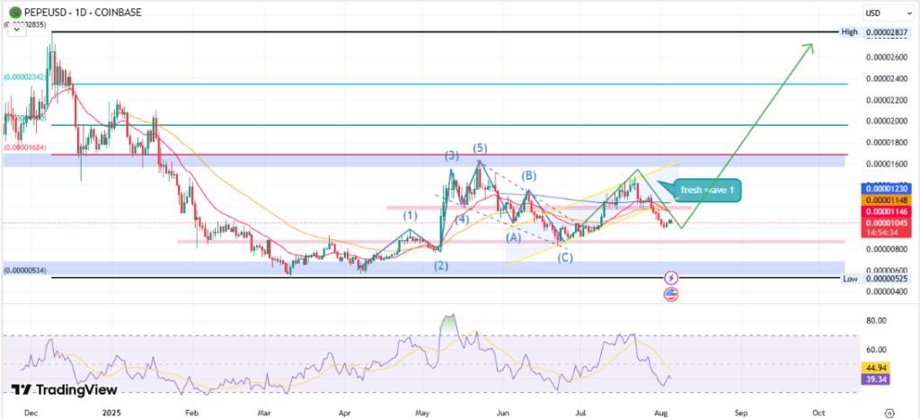Click the 0.00000800 price scale label
920x419 pixels.
887,249
